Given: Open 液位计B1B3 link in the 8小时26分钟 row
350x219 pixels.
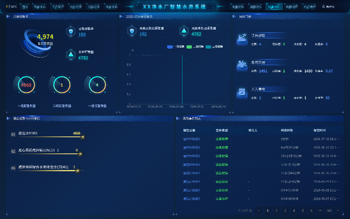Looking at the screenshot, I should 191,147.
